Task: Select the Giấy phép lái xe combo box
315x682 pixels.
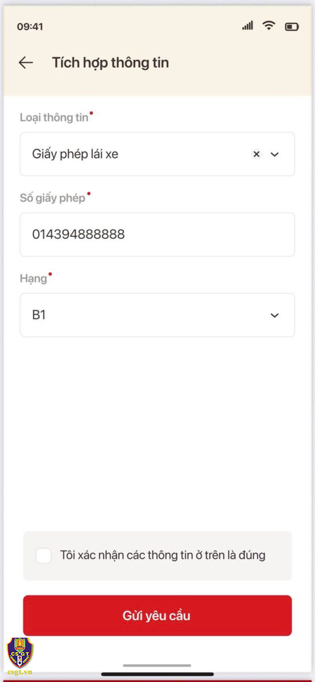Action: click(x=157, y=154)
